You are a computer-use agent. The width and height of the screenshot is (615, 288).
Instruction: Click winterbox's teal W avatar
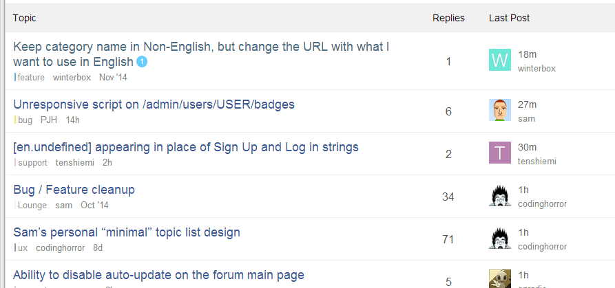pyautogui.click(x=500, y=60)
